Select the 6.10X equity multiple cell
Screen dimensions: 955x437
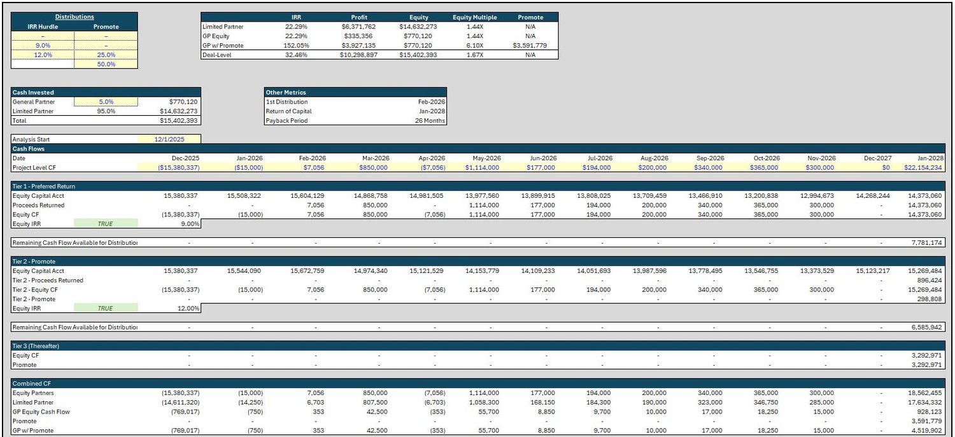click(x=474, y=46)
